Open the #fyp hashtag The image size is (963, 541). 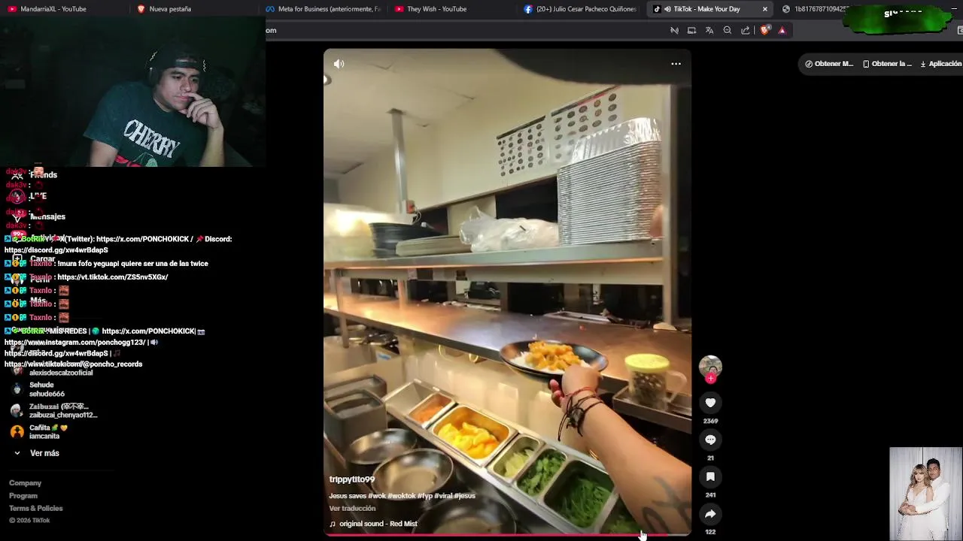click(x=426, y=496)
